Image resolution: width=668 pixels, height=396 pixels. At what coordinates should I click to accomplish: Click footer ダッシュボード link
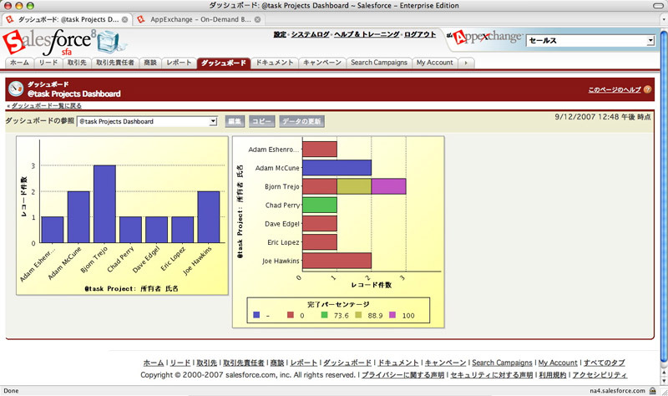347,363
